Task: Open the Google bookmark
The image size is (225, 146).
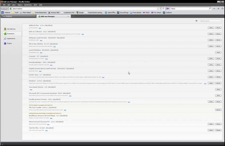Action: tap(80, 13)
